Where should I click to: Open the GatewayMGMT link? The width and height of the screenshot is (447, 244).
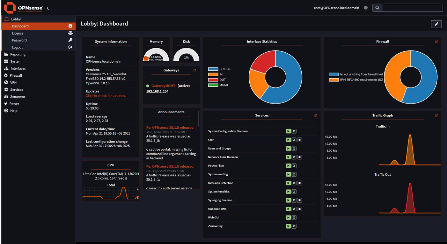point(163,86)
